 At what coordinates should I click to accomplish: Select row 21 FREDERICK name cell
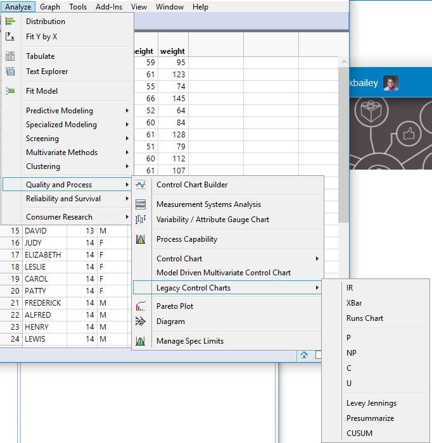(x=43, y=303)
